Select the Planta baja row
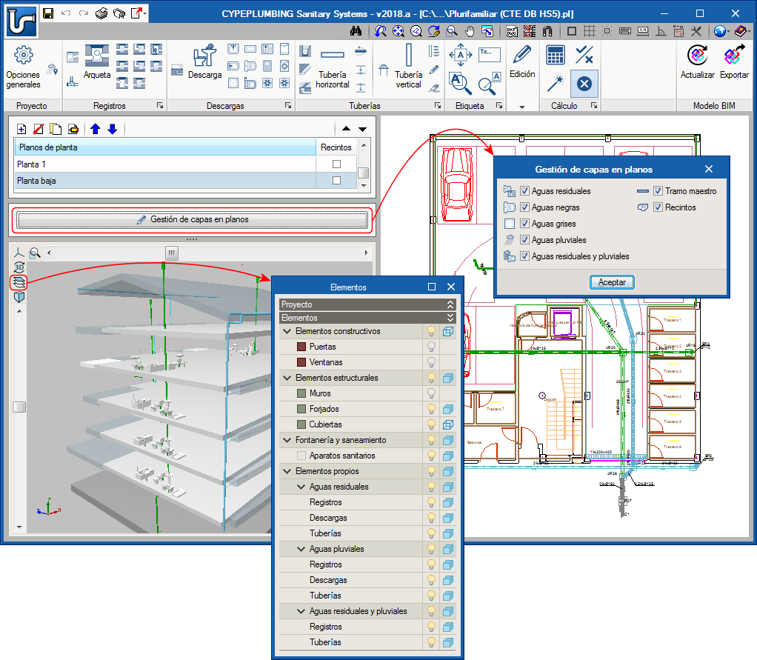The height and width of the screenshot is (660, 757). (164, 181)
